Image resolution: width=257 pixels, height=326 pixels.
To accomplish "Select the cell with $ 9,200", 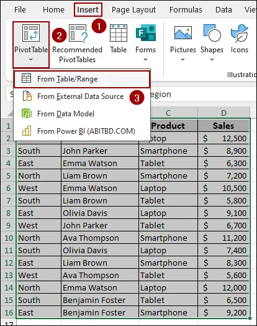I will point(223,312).
